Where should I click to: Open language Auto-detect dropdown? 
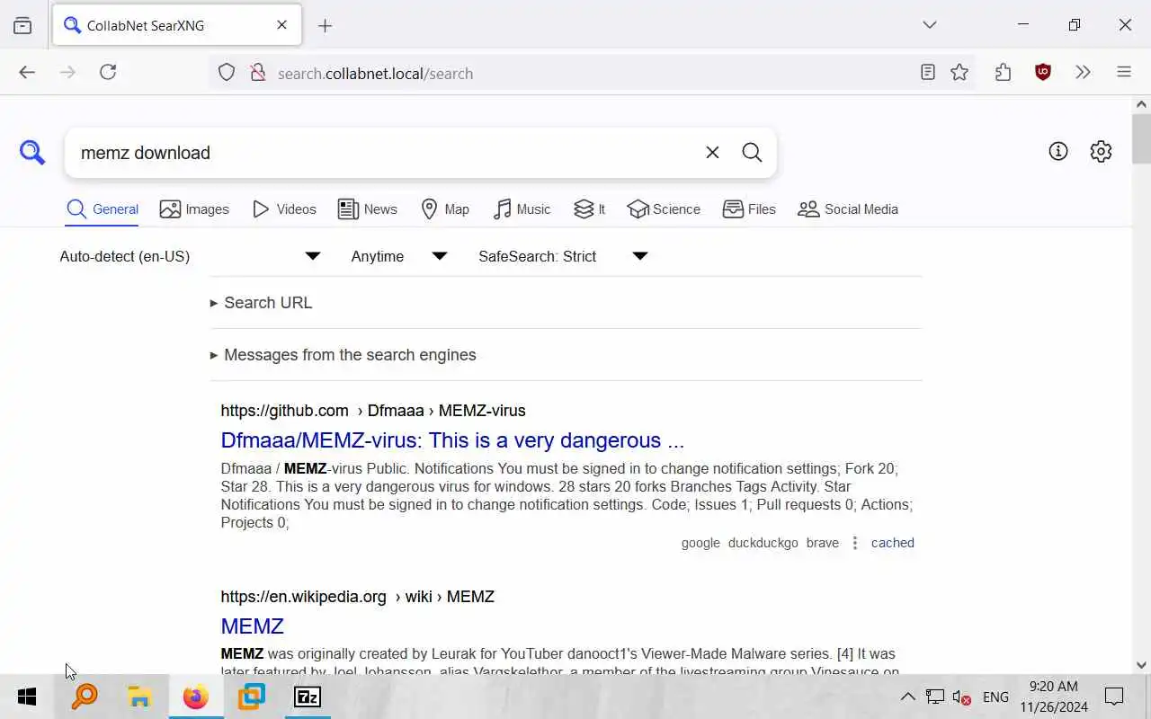pyautogui.click(x=191, y=256)
